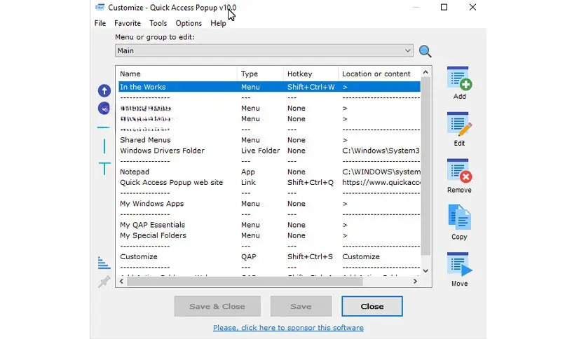
Task: Click the magnifying glass search icon
Action: click(425, 51)
